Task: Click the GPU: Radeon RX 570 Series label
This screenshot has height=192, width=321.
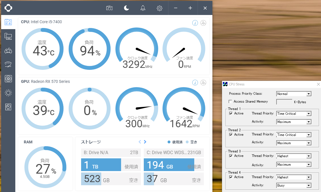Action: [45, 81]
